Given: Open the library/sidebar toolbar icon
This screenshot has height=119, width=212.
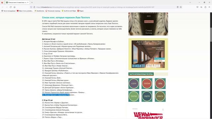Looking at the screenshot, I should pyautogui.click(x=201, y=7).
